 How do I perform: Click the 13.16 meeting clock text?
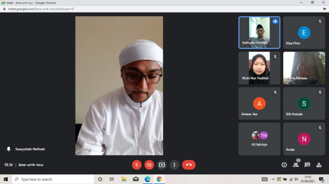tap(9, 165)
